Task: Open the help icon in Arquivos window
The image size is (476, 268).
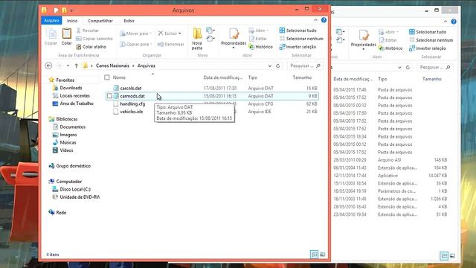Action: 324,20
